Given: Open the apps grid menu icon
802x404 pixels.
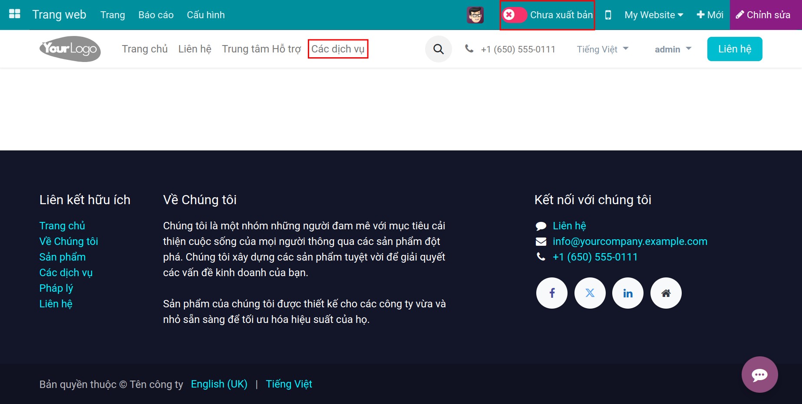Looking at the screenshot, I should point(15,14).
